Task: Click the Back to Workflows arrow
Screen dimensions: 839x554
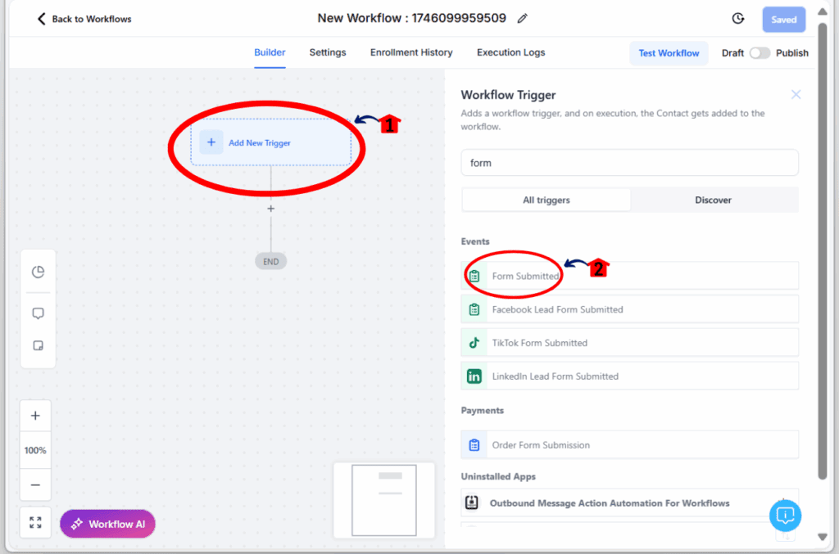Action: (x=41, y=20)
